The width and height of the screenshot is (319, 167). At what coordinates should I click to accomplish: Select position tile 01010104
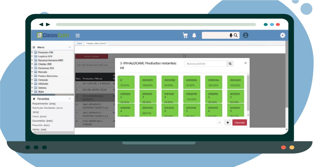(x=213, y=82)
